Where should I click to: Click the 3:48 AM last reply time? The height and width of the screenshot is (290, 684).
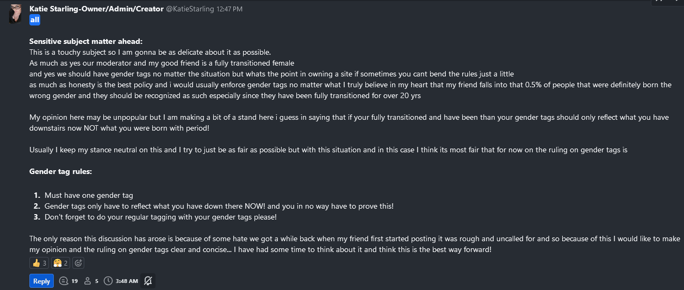tap(127, 281)
